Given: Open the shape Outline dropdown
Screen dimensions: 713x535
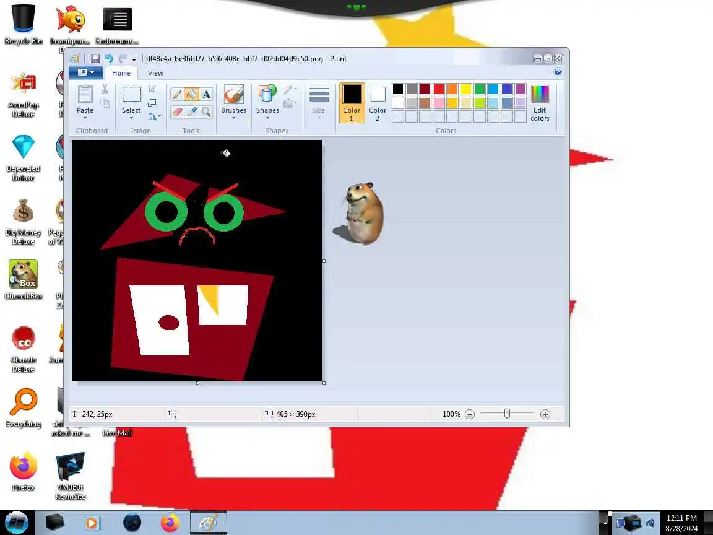Looking at the screenshot, I should (x=289, y=90).
